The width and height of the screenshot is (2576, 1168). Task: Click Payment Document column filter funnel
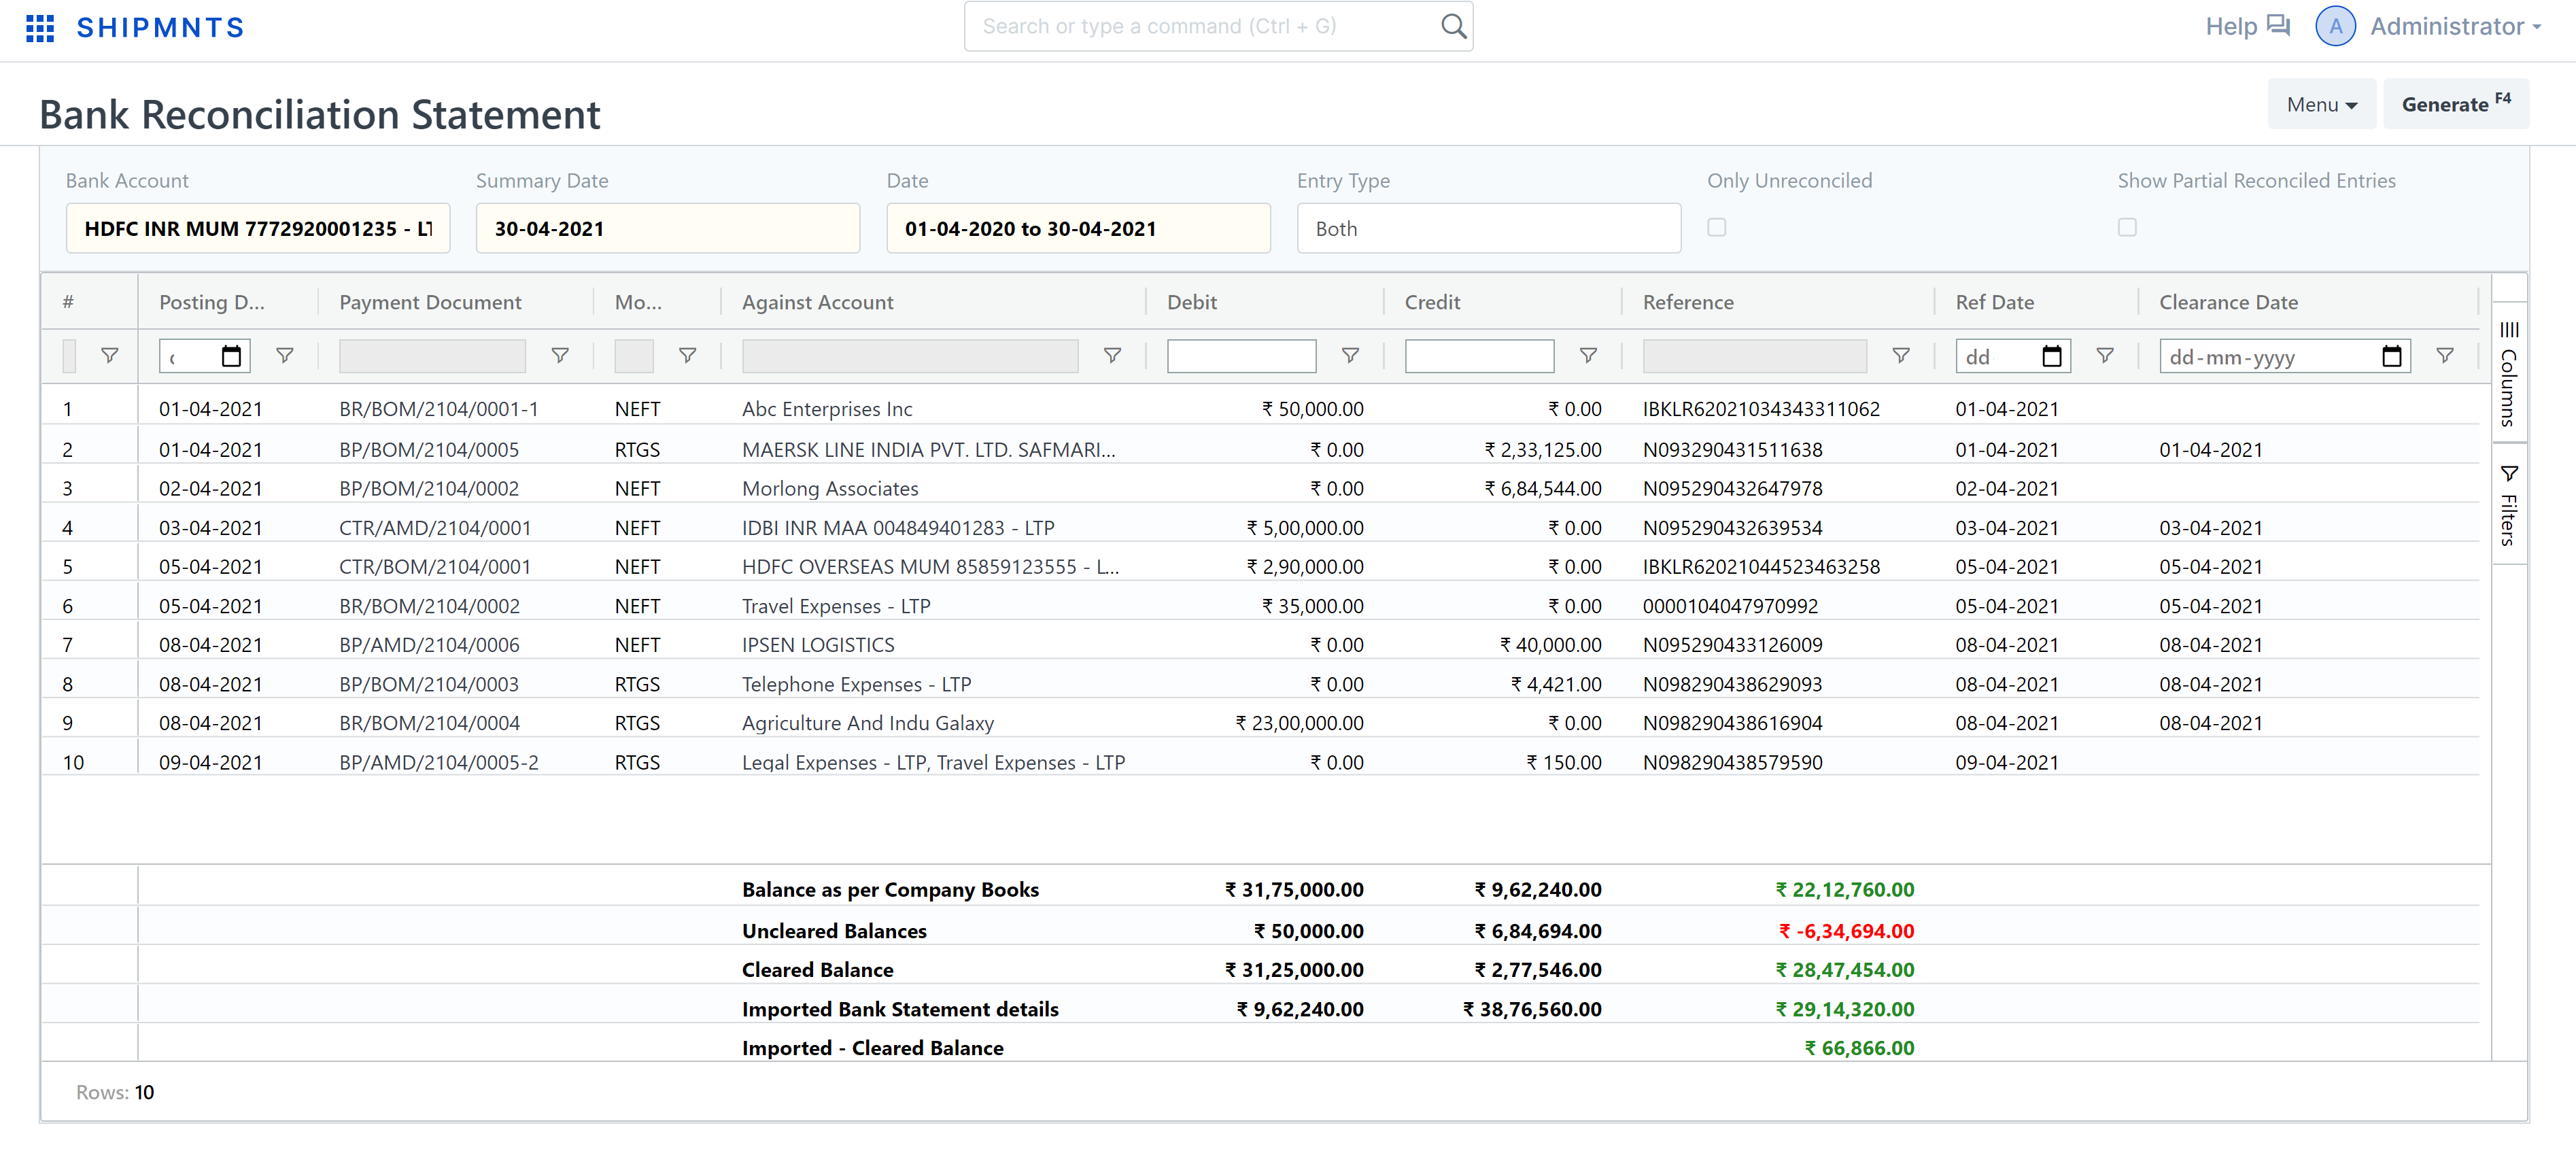(560, 356)
